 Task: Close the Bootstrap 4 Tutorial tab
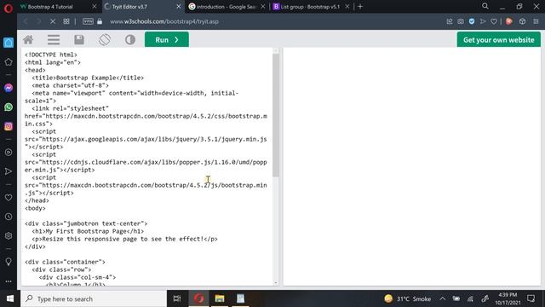pos(95,7)
